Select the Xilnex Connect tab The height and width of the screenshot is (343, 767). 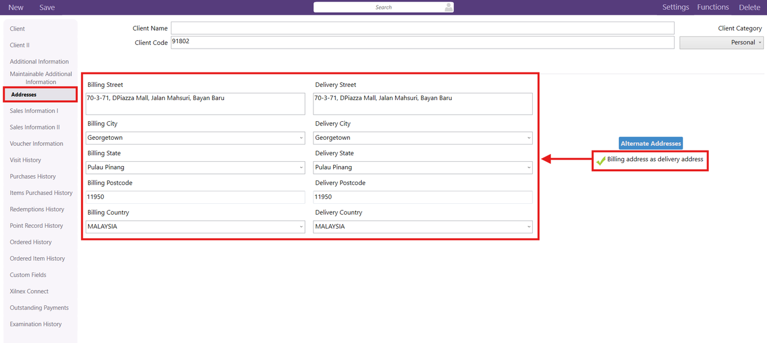[29, 291]
